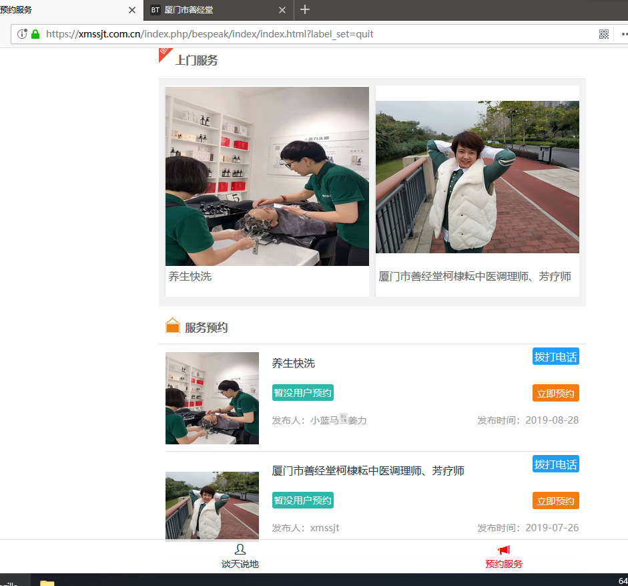Click the 养生快洗 title in the service list

[x=293, y=363]
